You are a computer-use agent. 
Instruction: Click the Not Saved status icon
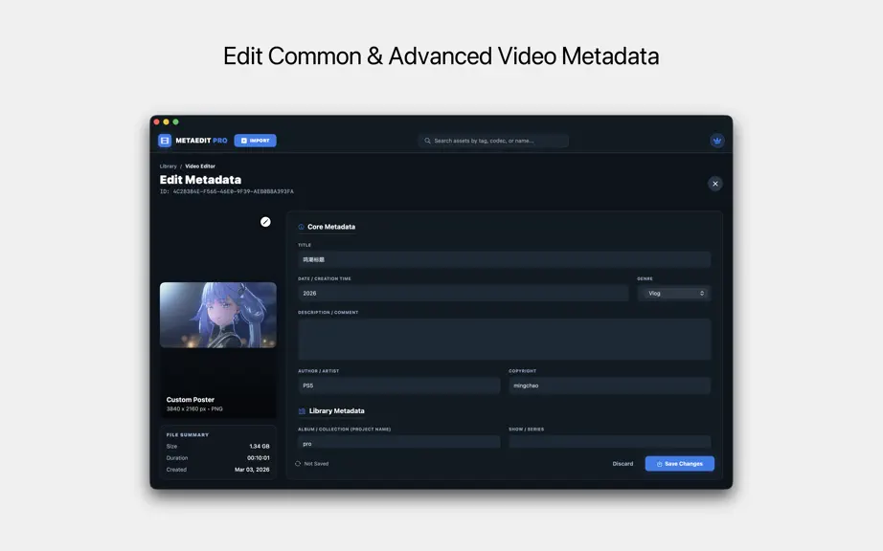tap(298, 464)
